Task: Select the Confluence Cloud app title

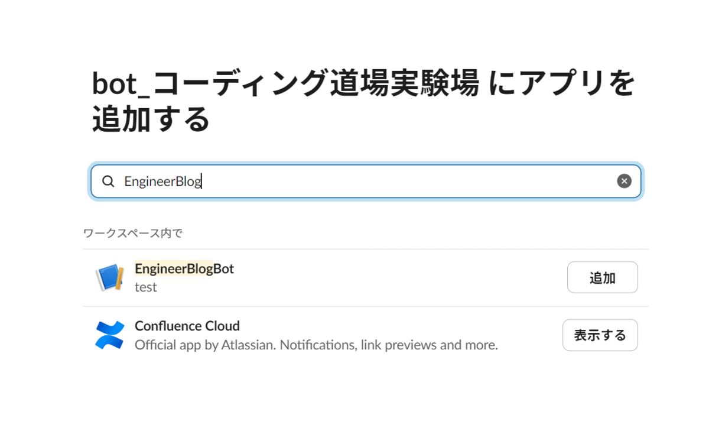Action: (x=187, y=326)
